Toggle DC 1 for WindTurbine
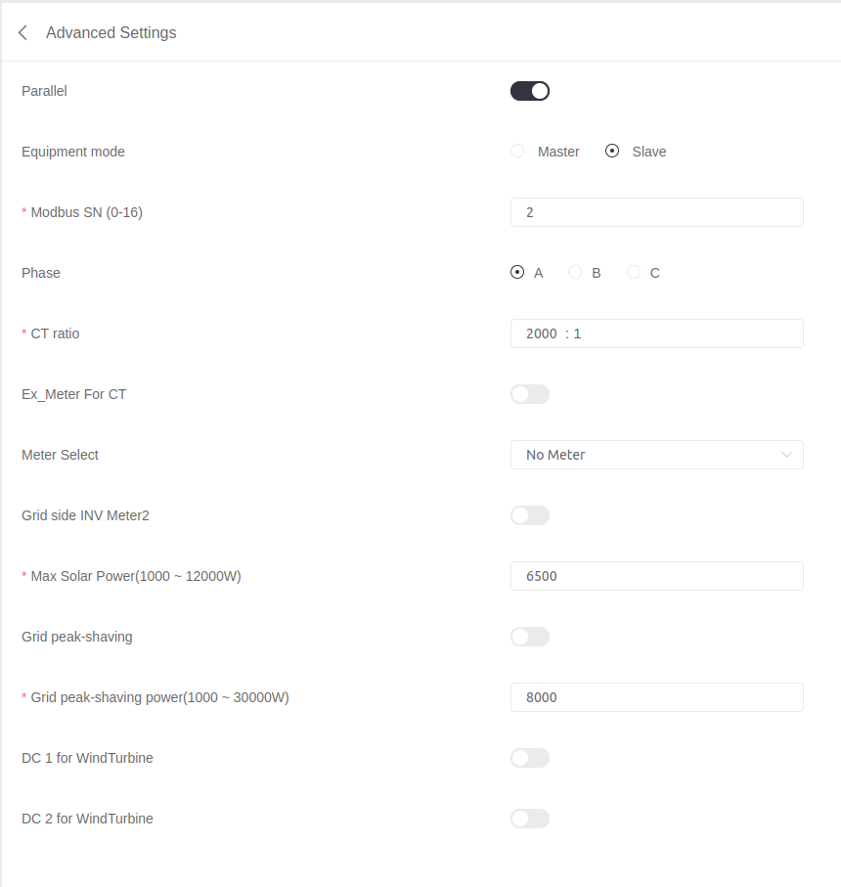Screen dimensions: 841x887 [530, 758]
